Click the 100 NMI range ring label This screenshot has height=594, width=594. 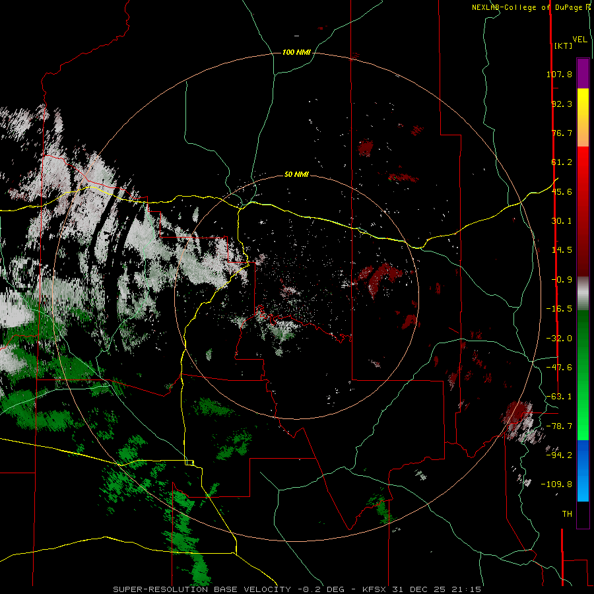click(296, 52)
